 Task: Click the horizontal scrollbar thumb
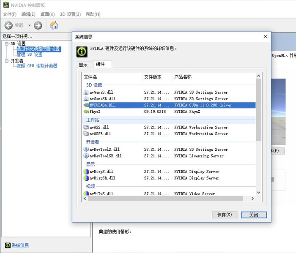[165, 199]
